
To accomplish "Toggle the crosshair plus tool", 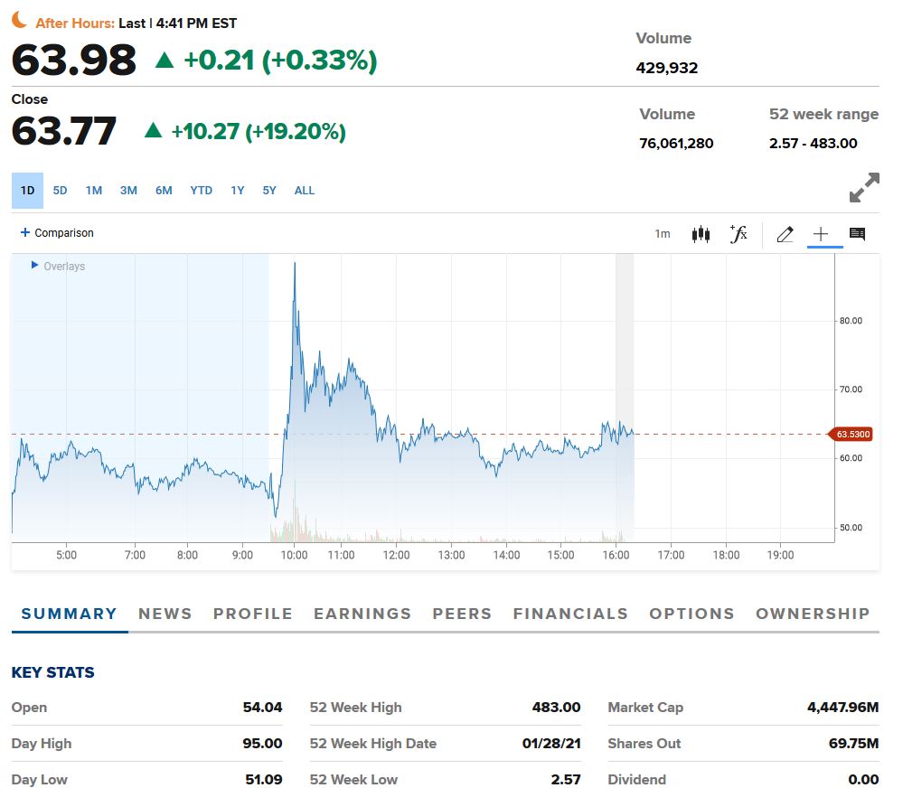I will (820, 234).
